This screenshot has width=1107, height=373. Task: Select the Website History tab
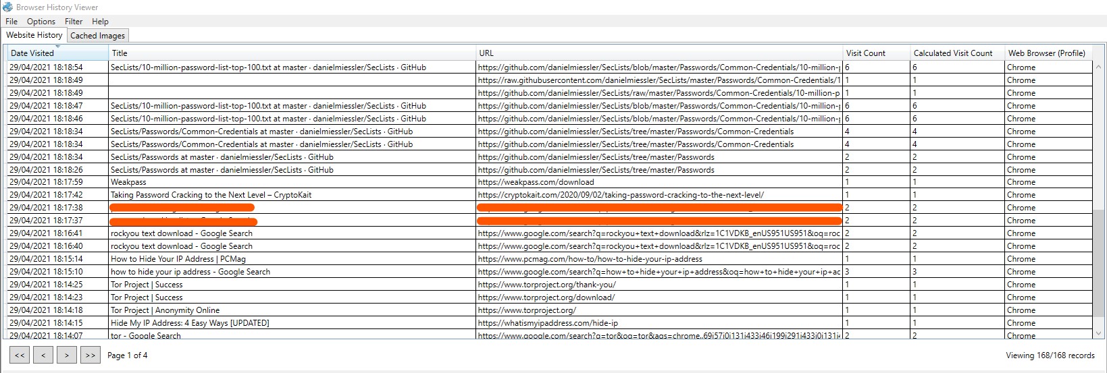tap(34, 35)
